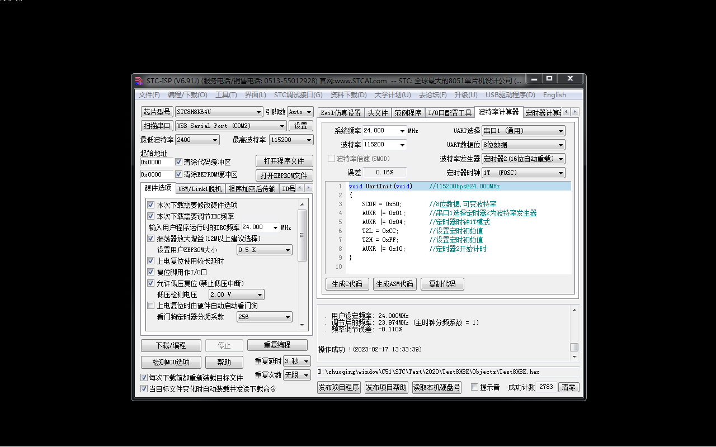Toggle 允许低压复位 checkbox
The height and width of the screenshot is (447, 716).
click(151, 283)
